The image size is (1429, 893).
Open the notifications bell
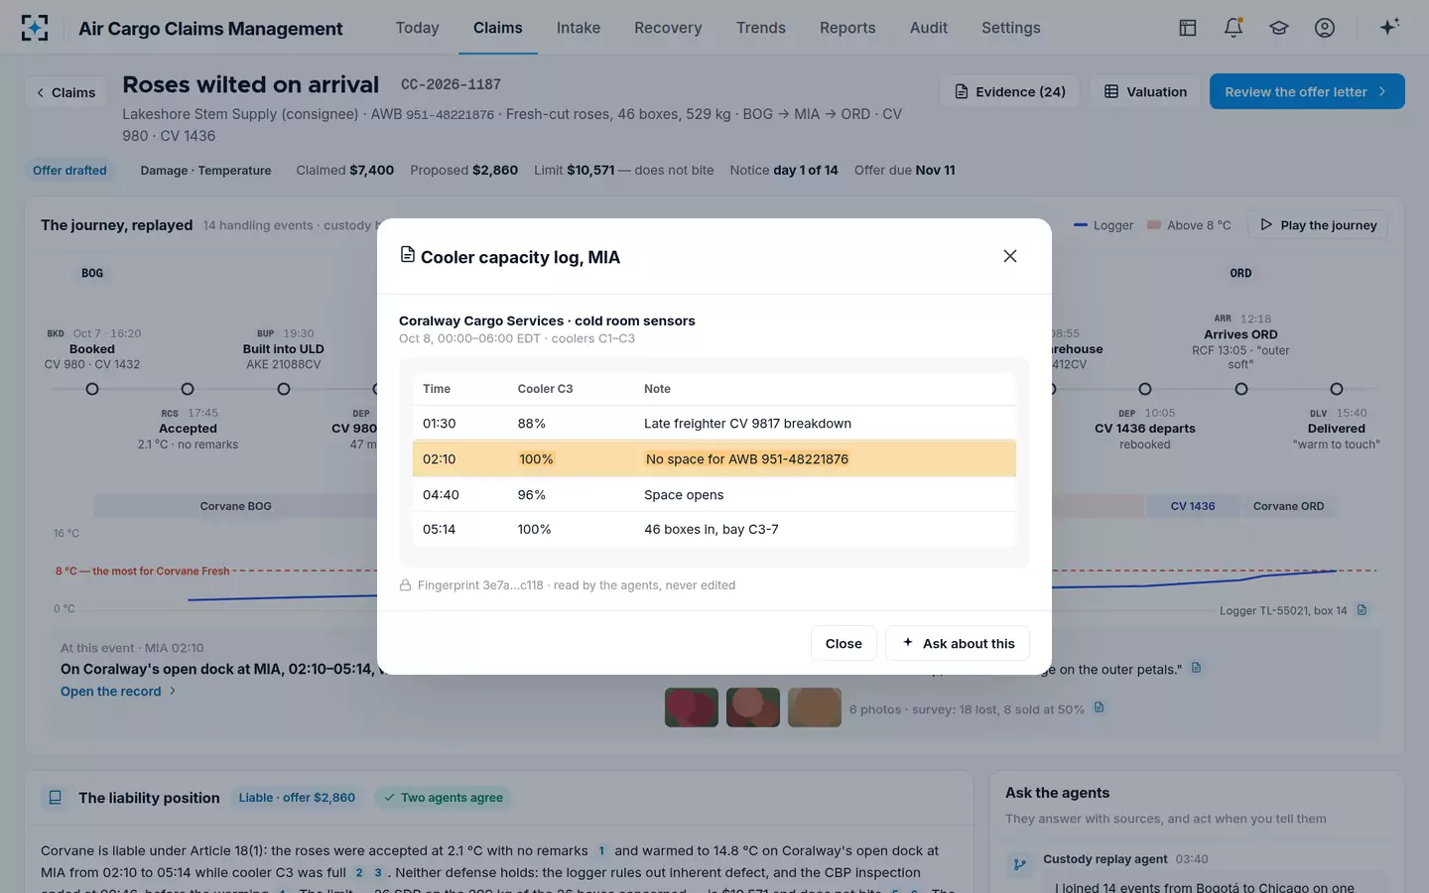[1234, 28]
